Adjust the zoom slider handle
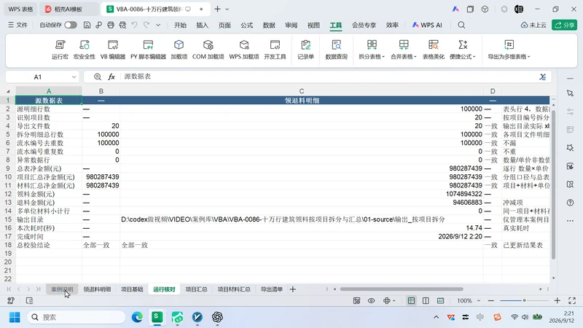The height and width of the screenshot is (328, 583). coord(524,300)
